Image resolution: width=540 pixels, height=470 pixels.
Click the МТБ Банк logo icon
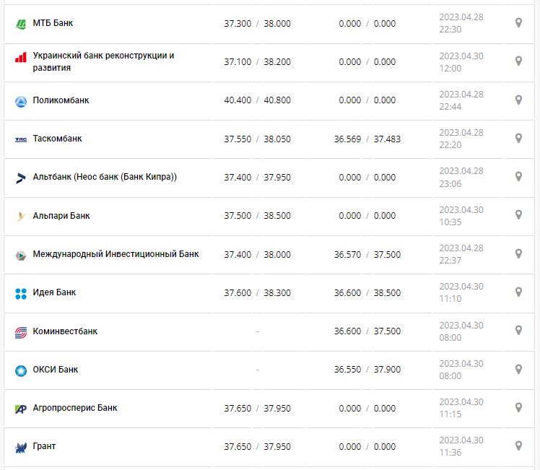(x=20, y=24)
